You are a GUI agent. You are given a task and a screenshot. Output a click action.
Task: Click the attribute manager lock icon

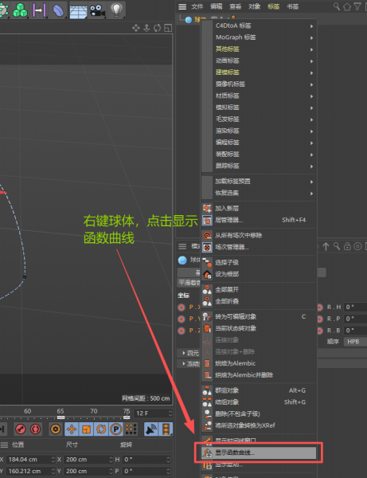(347, 246)
